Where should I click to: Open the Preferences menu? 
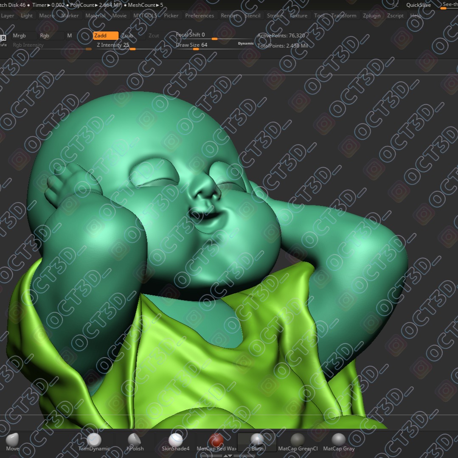(199, 16)
